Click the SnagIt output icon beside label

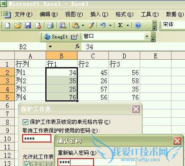click(x=74, y=37)
